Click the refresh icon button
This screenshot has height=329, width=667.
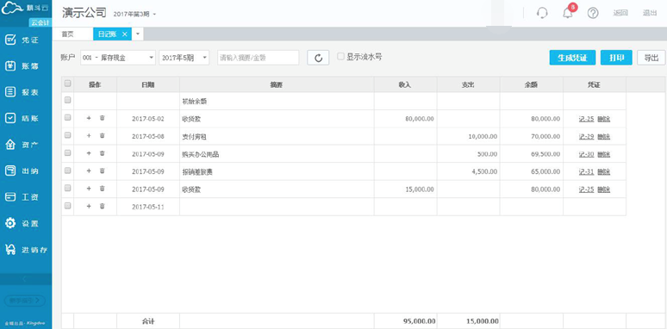(318, 58)
